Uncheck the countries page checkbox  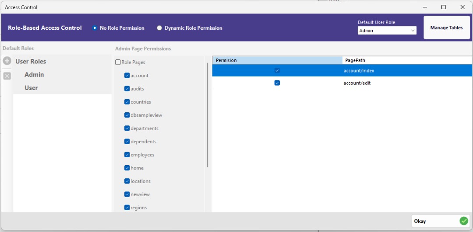tap(127, 102)
